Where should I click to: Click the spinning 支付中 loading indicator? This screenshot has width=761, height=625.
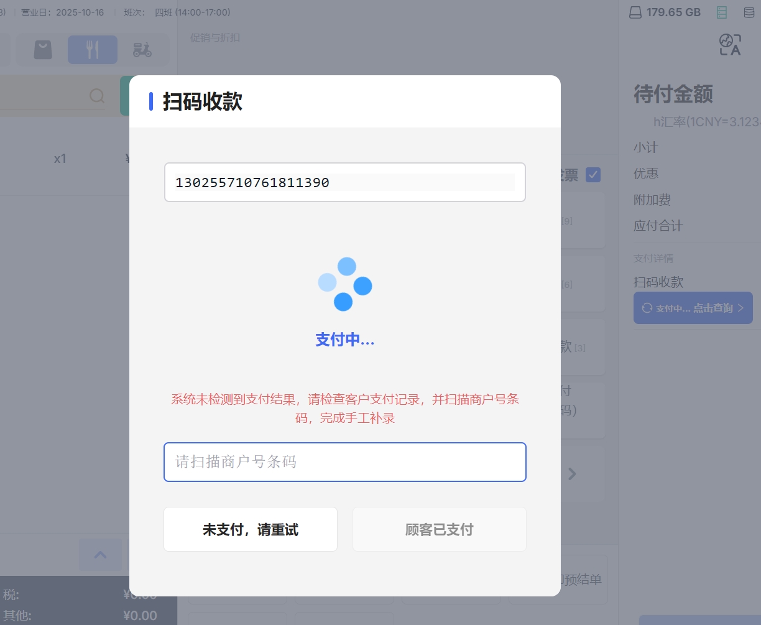[x=344, y=284]
